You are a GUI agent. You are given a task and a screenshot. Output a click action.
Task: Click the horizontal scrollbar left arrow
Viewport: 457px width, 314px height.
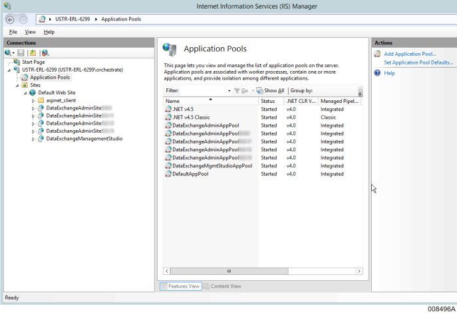click(167, 272)
